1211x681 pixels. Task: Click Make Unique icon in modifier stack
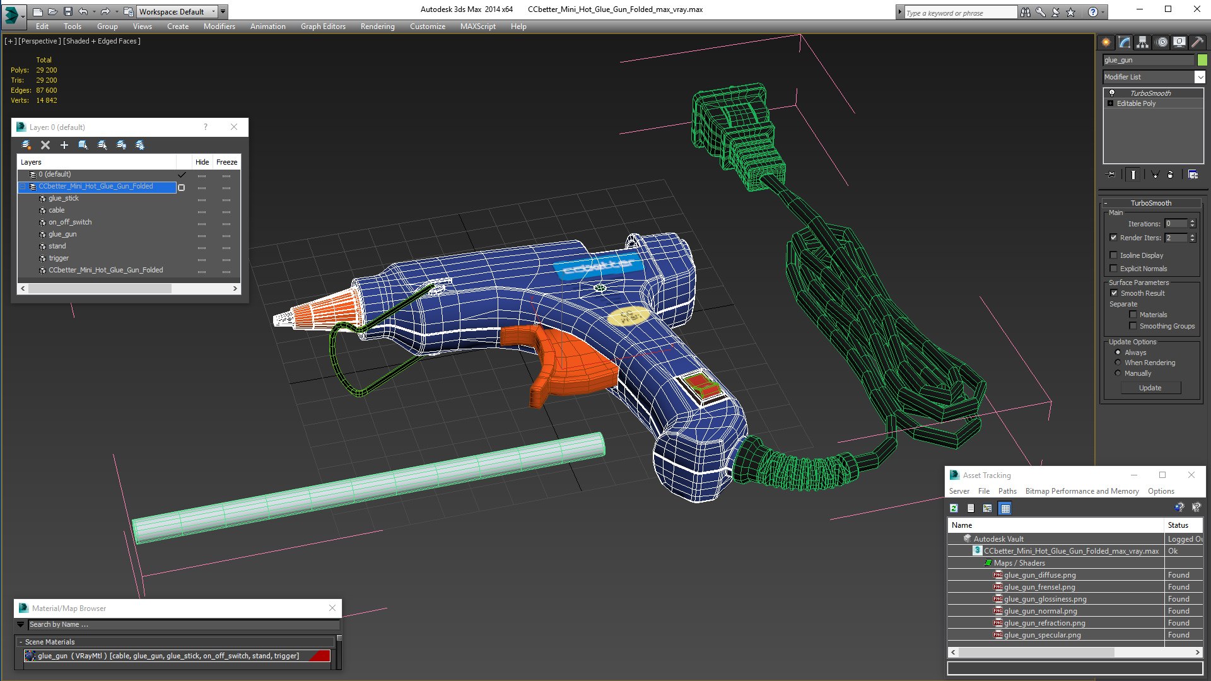tap(1155, 175)
